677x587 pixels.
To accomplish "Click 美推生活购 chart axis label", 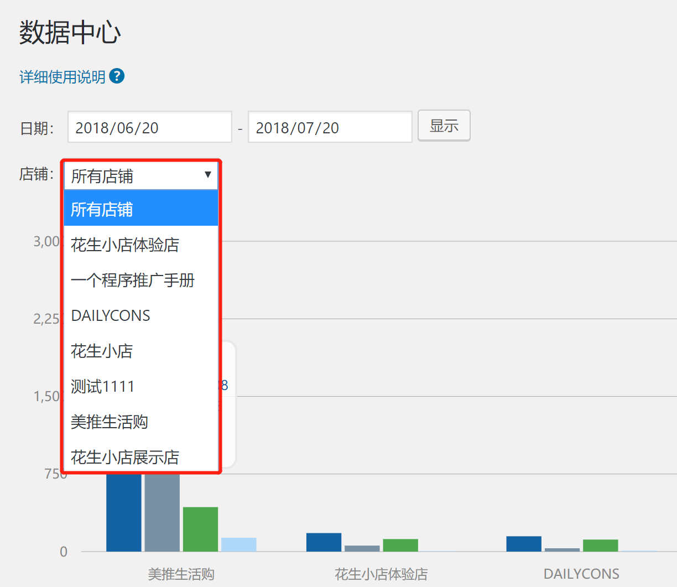I will click(x=181, y=574).
